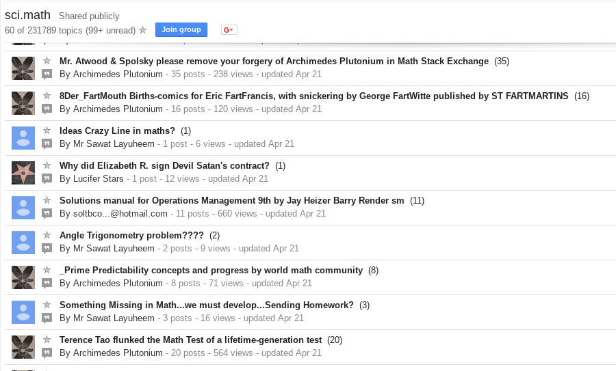
Task: Click Mr Sawat Layuheem avatar beside 'Ideas Crazy Line'
Action: click(x=23, y=137)
